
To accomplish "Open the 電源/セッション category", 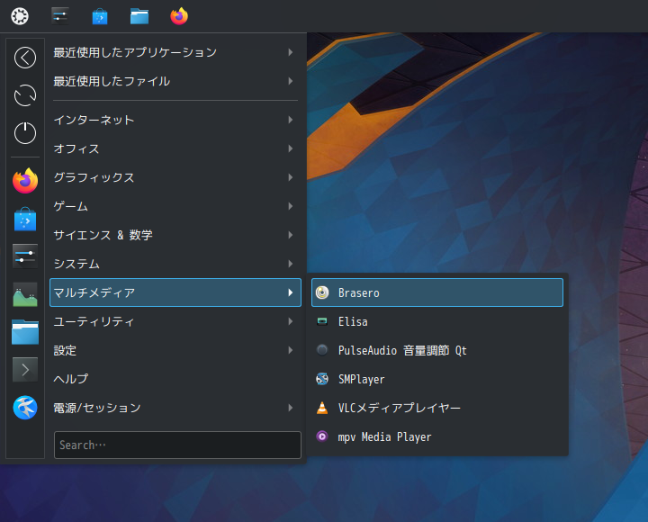I will 175,408.
